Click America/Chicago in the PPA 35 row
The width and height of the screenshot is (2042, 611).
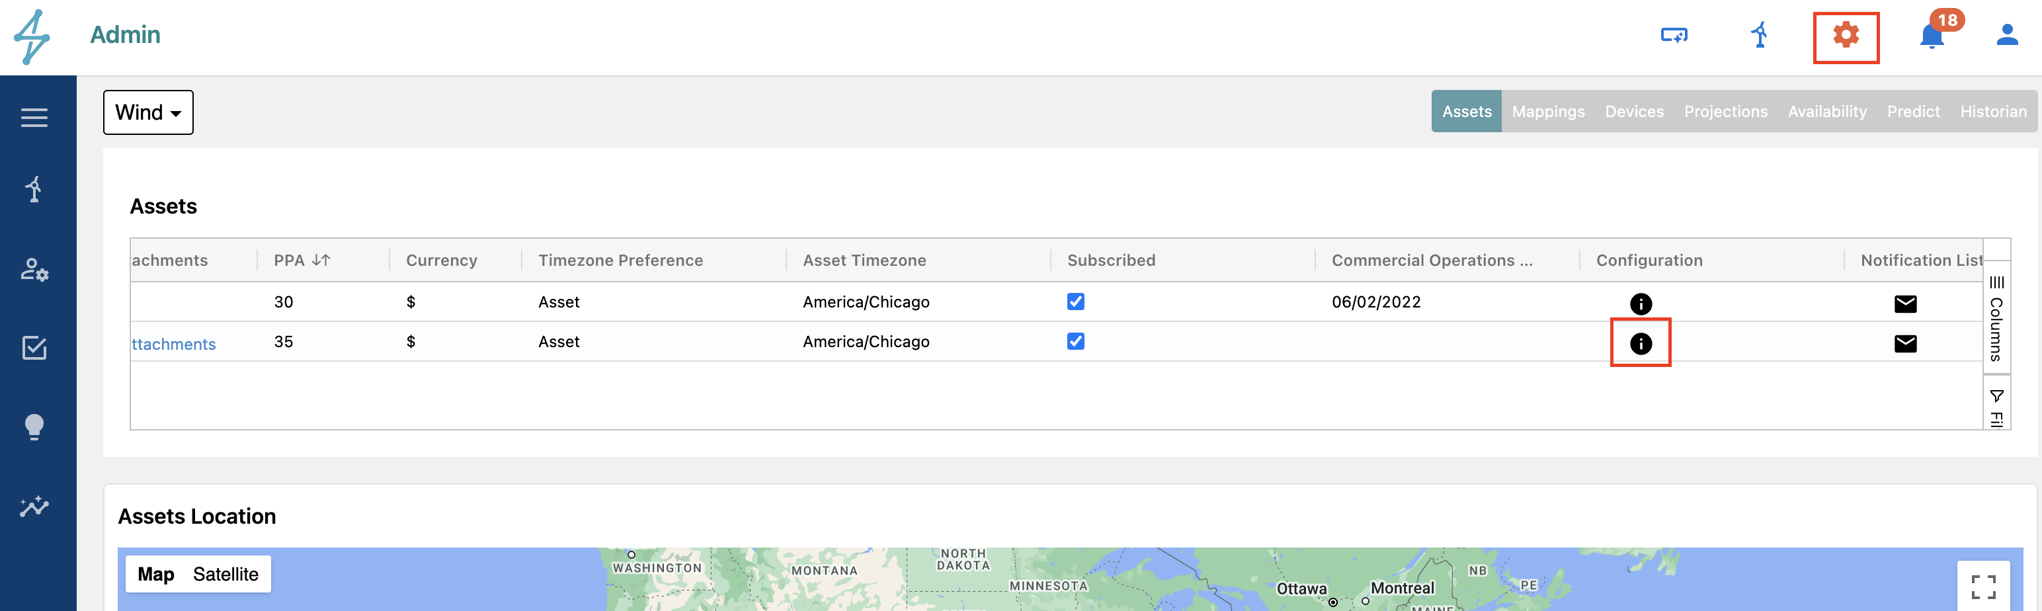[866, 342]
